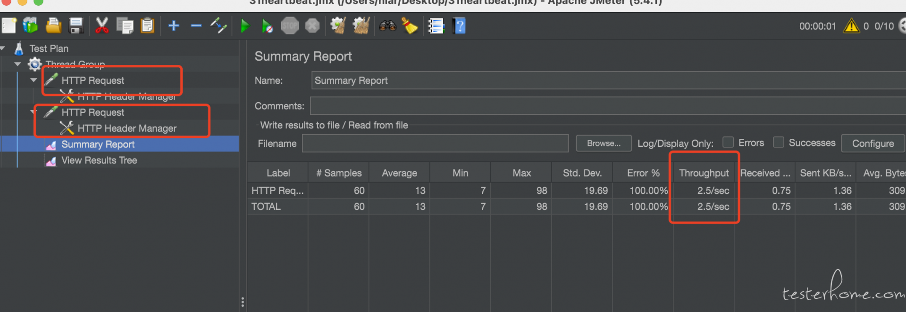Click the "TOTAL" row label cell

(277, 207)
